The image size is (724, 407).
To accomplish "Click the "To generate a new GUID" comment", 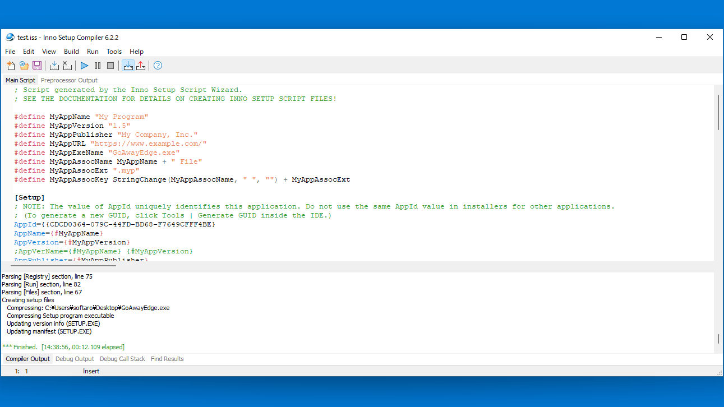I will 173,215.
